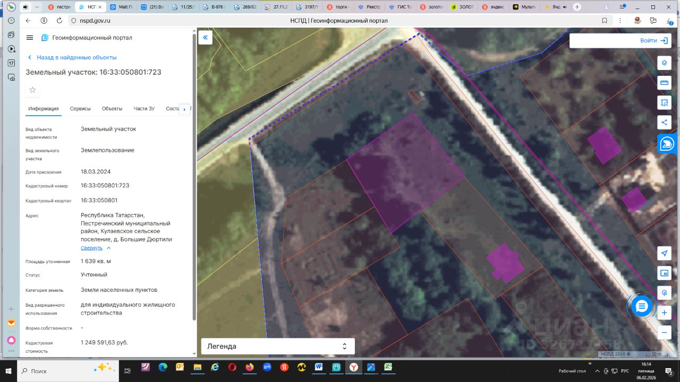Click the locate-me arrow icon
Viewport: 680px width, 382px height.
point(664,253)
